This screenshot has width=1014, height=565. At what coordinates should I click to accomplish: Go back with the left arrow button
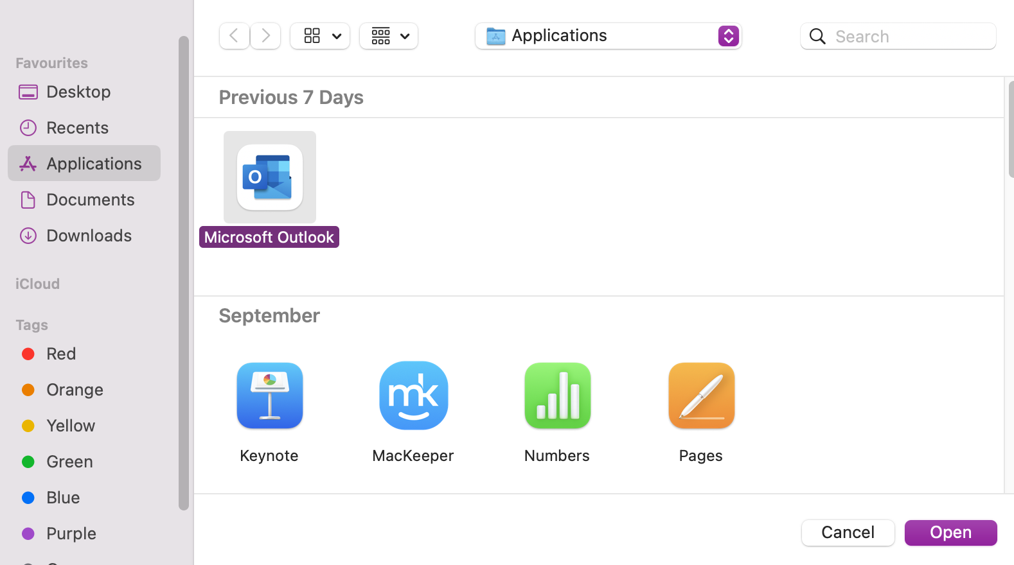click(235, 36)
